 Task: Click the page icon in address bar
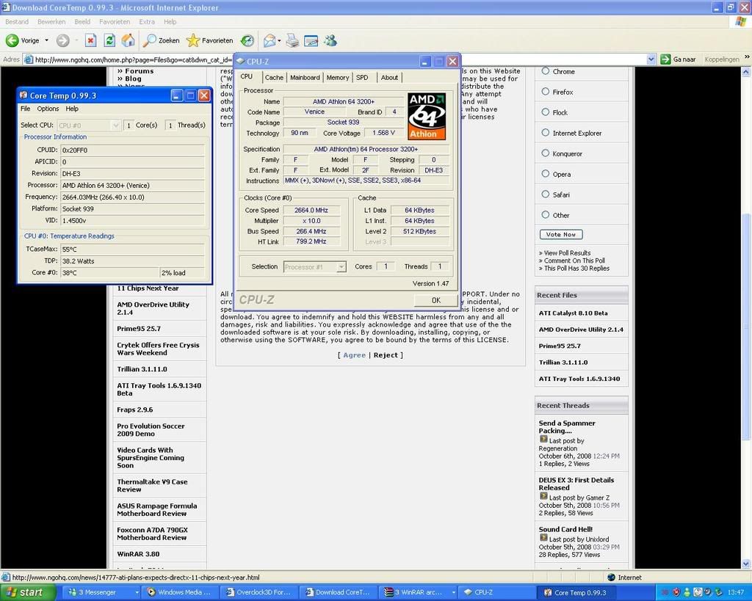pos(29,59)
